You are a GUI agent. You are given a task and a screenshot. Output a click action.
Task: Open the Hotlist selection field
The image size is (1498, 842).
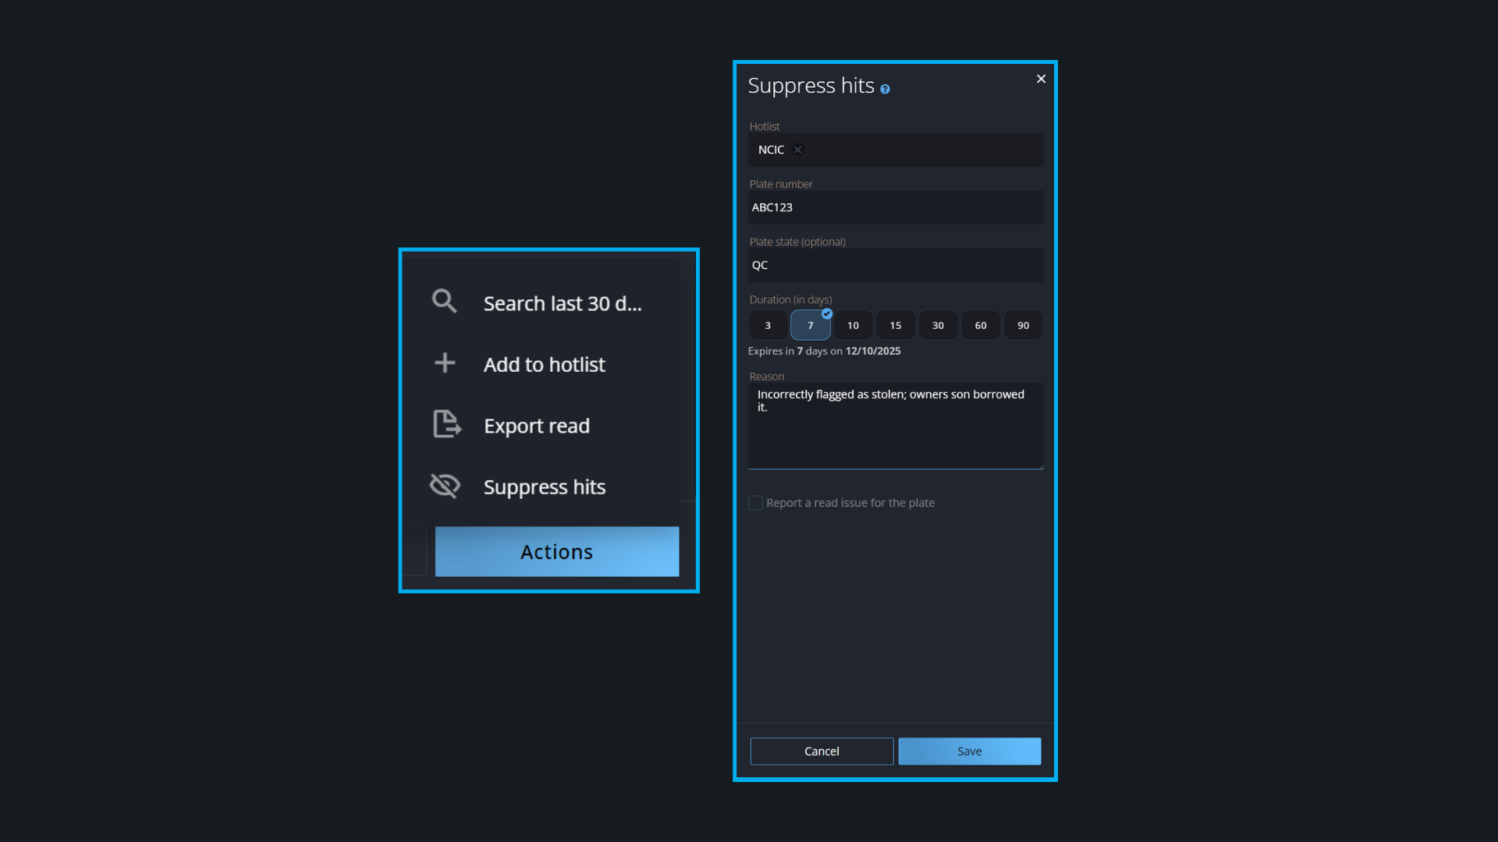921,150
